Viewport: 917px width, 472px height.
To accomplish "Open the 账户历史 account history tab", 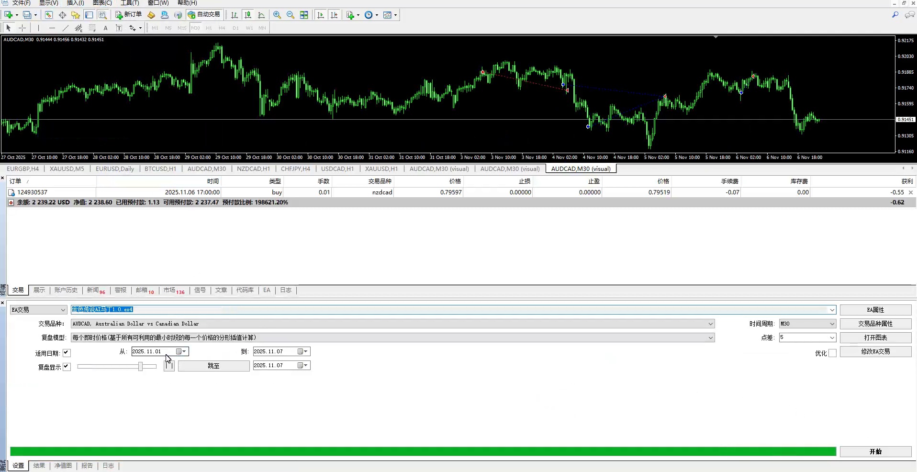I will point(66,290).
